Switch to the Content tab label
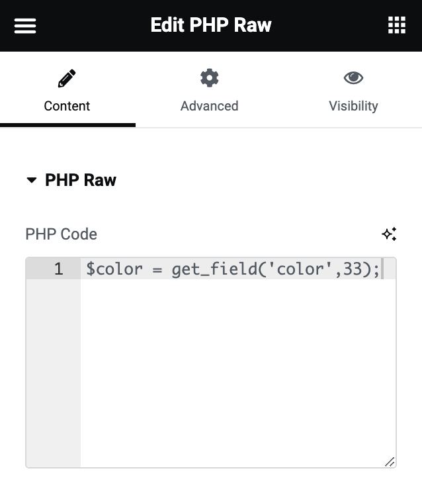This screenshot has width=422, height=491. (67, 106)
